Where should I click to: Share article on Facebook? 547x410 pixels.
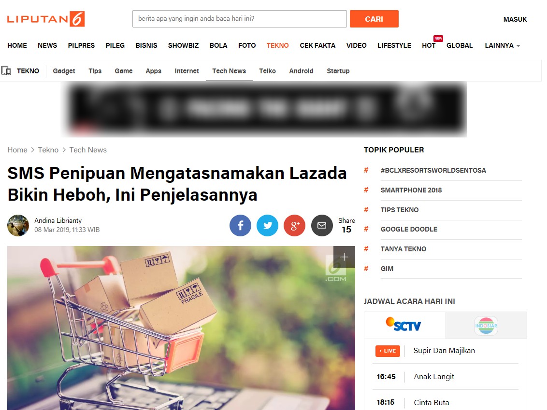tap(240, 226)
